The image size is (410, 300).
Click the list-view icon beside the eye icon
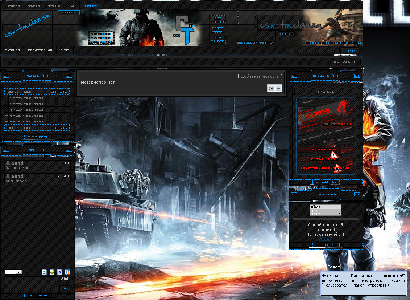[x=278, y=89]
